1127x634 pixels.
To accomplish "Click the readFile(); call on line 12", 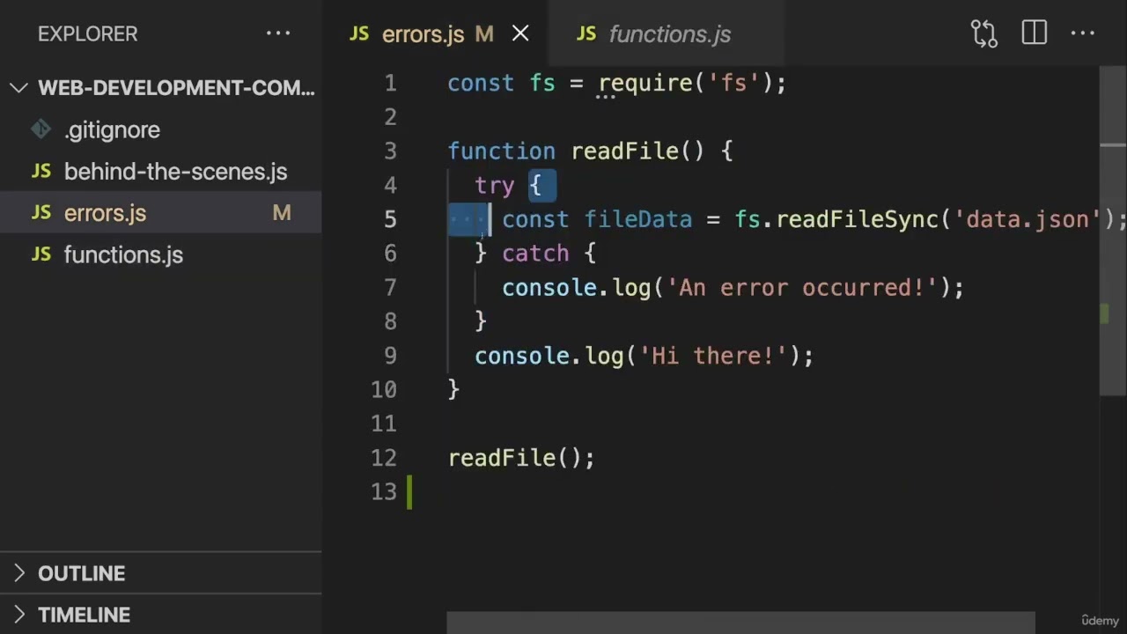I will click(x=521, y=458).
